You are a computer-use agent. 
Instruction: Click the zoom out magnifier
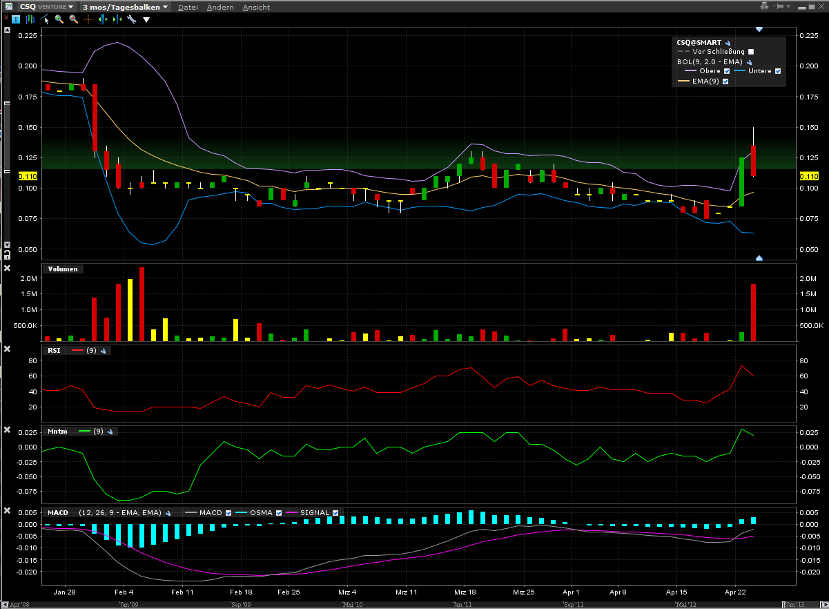pos(73,19)
